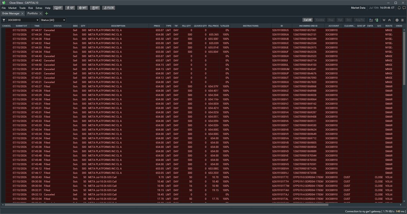Add a new tab with green plus

[x=46, y=13]
